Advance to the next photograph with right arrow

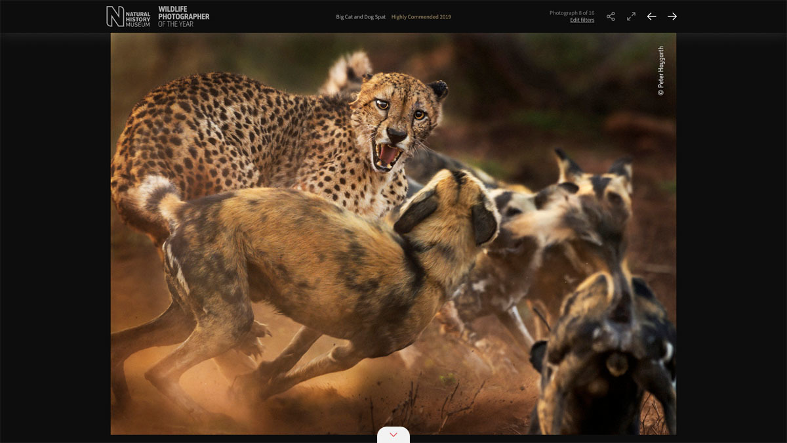(672, 16)
